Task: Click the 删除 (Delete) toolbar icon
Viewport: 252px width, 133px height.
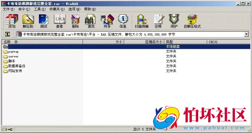Action: click(x=75, y=21)
